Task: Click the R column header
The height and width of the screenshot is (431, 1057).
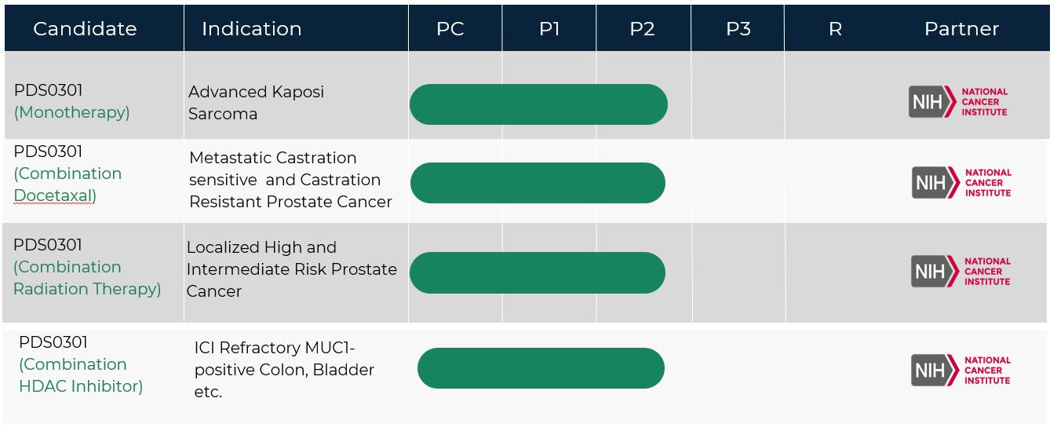Action: [x=835, y=29]
